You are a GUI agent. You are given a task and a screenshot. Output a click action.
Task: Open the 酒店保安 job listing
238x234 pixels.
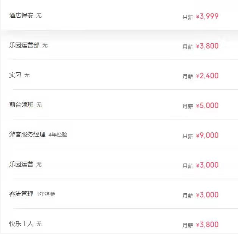click(21, 16)
